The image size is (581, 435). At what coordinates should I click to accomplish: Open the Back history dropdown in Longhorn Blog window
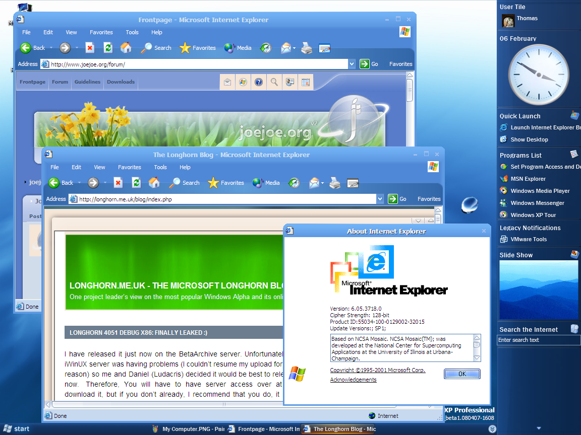click(79, 183)
